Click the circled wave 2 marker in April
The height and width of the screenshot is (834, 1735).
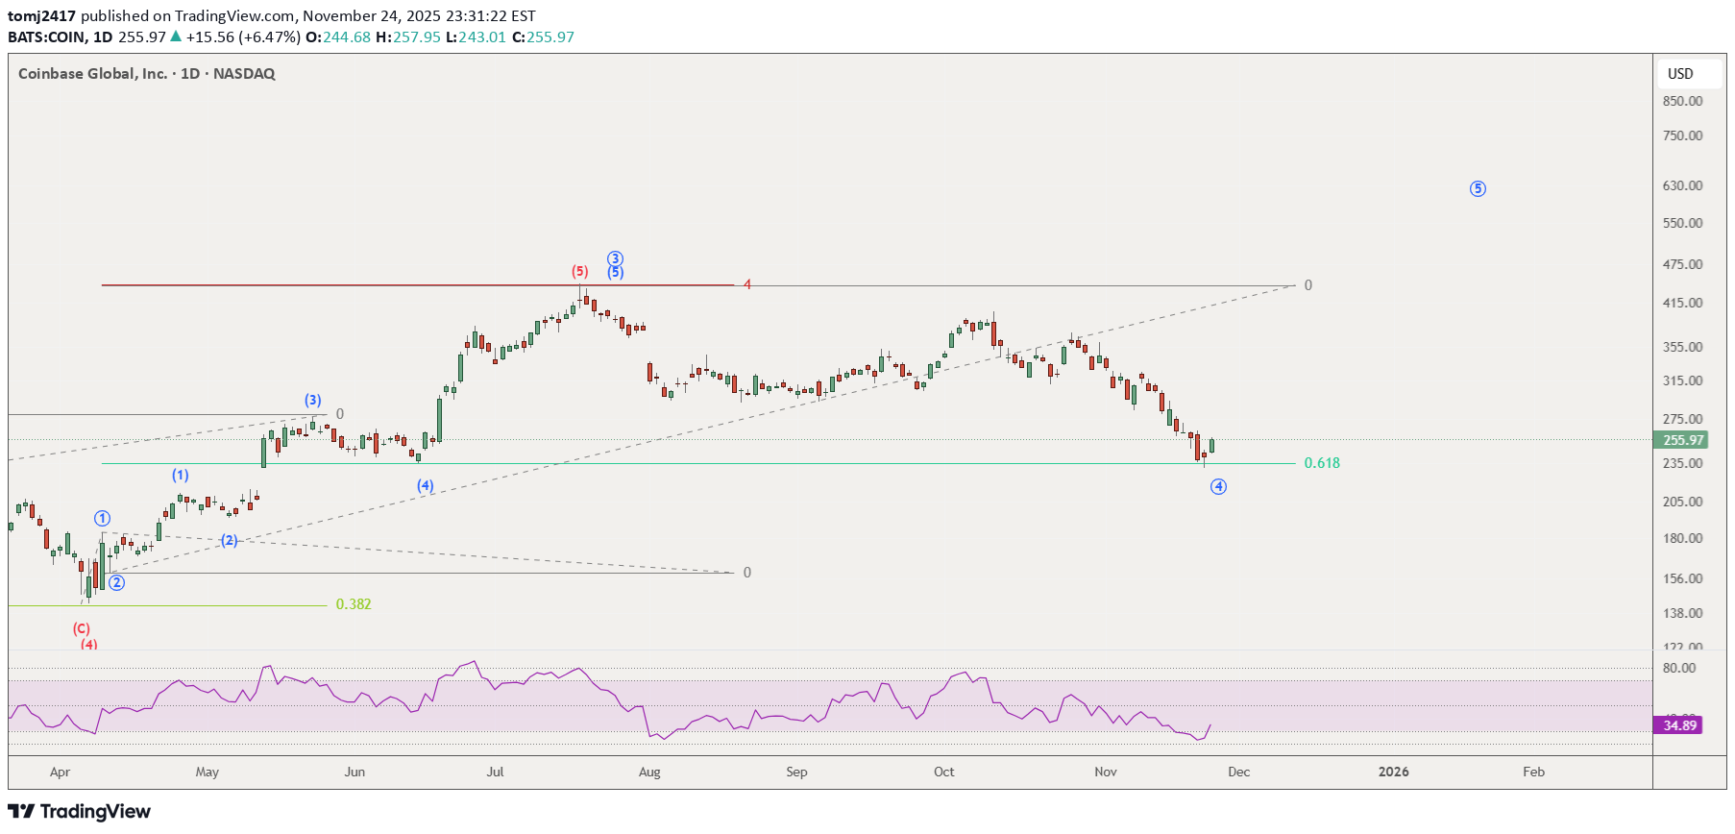click(116, 582)
